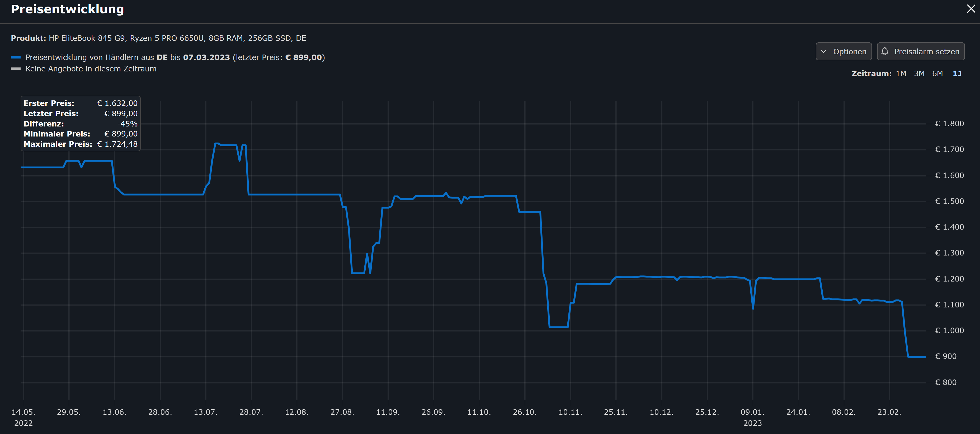Click the sharp price dip at 09.01.2023

[753, 308]
